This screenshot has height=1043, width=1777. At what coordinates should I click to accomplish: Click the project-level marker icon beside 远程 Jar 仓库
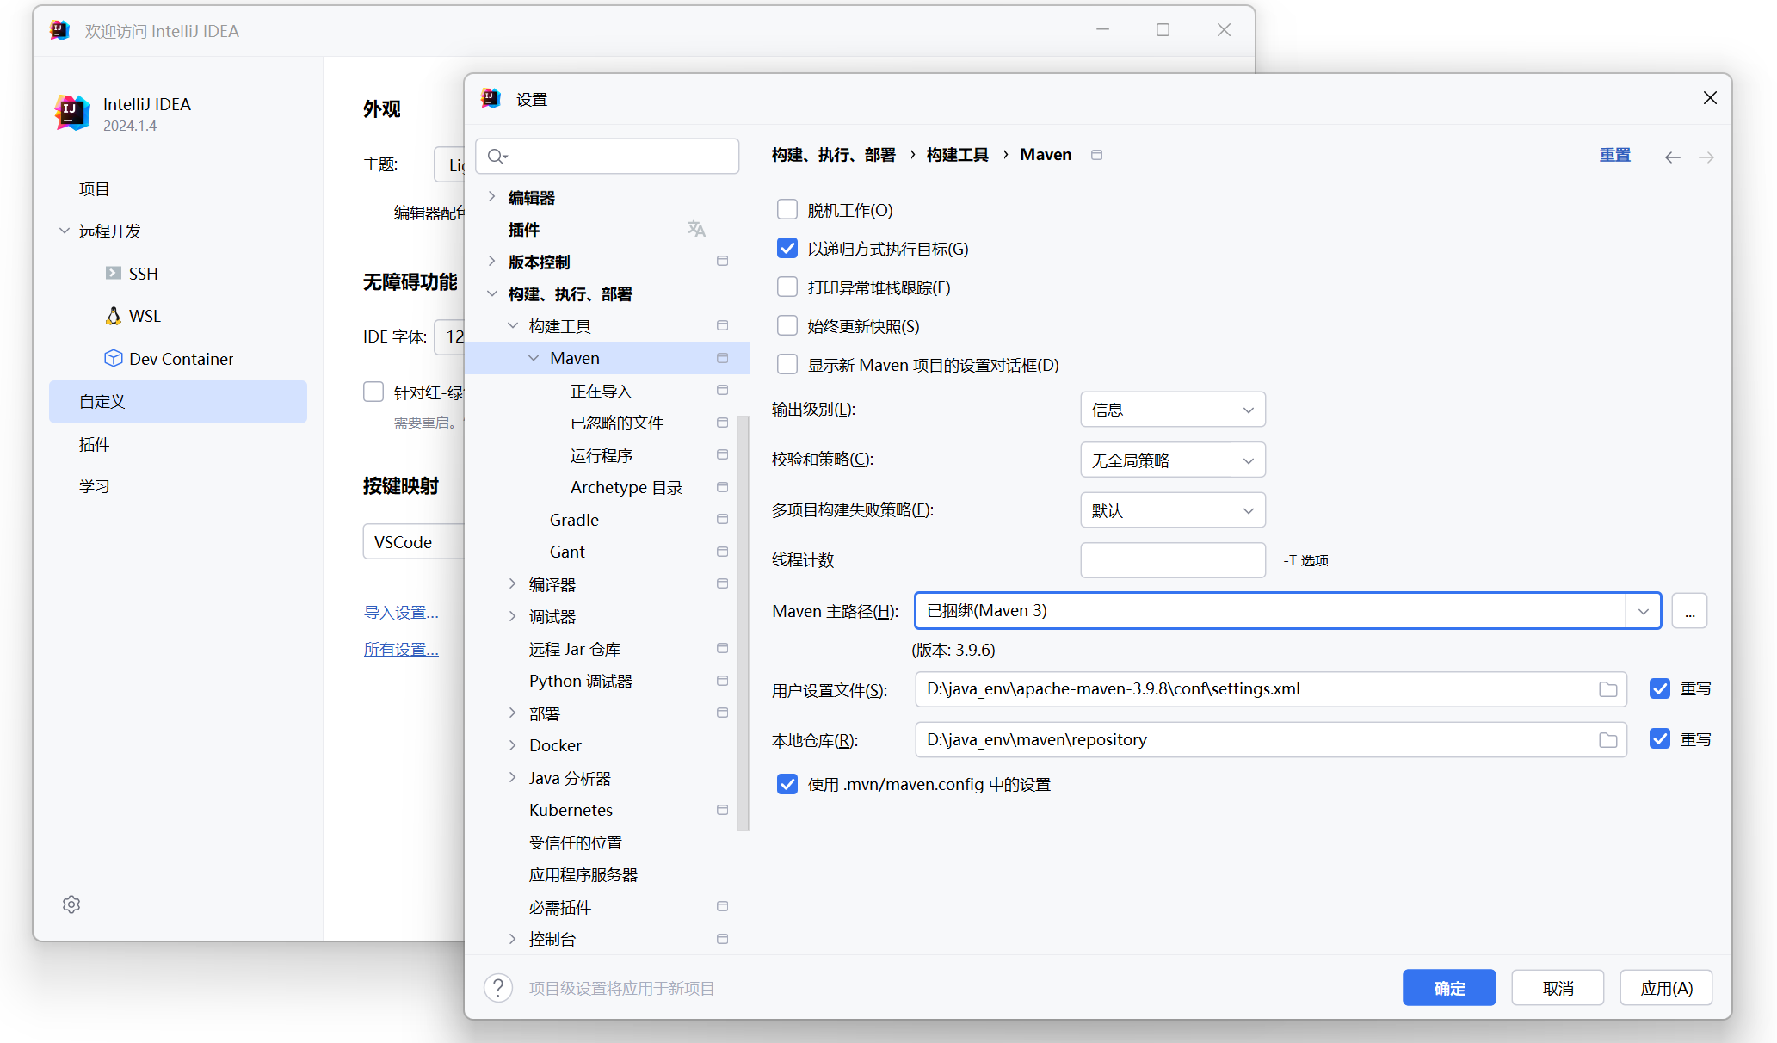click(x=722, y=648)
